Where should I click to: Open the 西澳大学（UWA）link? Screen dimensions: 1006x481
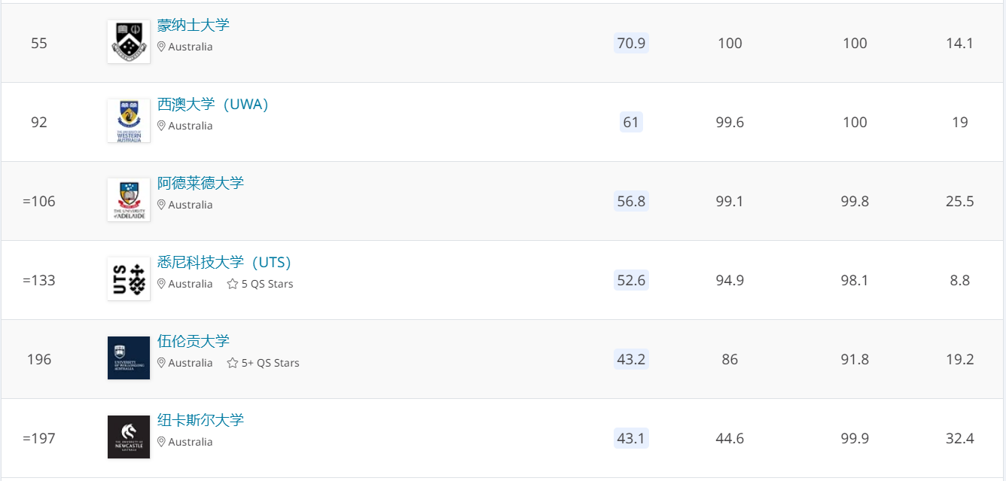(213, 104)
